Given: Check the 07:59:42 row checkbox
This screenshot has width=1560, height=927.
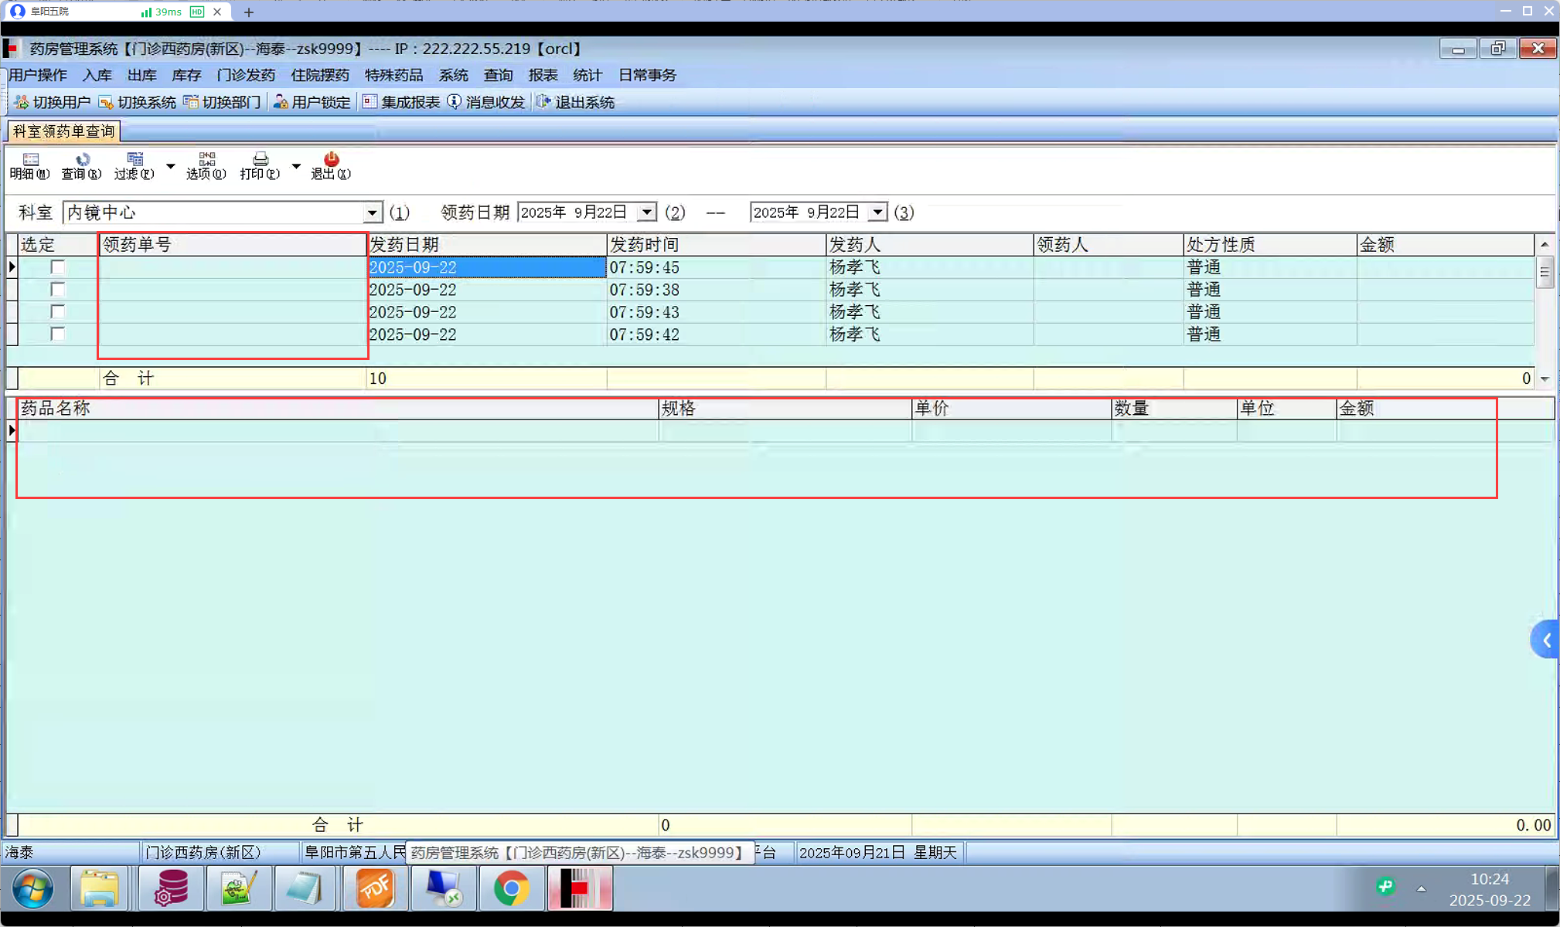Looking at the screenshot, I should 57,334.
